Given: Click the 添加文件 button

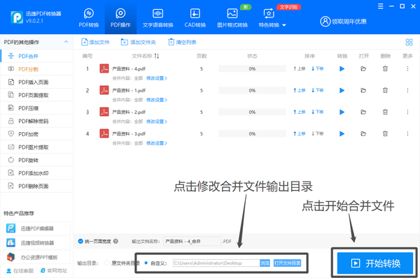Looking at the screenshot, I should click(95, 42).
